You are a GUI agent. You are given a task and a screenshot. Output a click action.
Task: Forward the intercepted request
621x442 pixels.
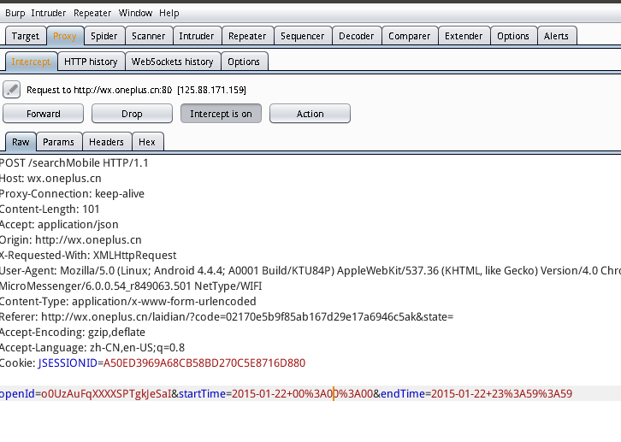coord(43,114)
